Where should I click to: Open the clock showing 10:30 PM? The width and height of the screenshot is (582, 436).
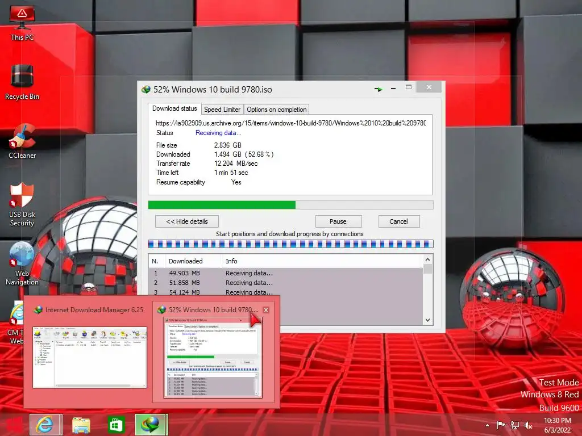(557, 425)
